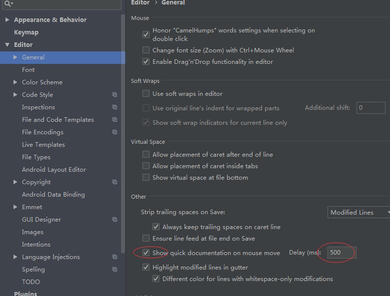390x296 pixels.
Task: Select Keymap in the settings tree
Action: 26,32
